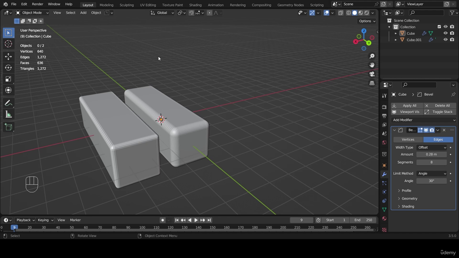Open the Add Modifier dropdown
Image resolution: width=459 pixels, height=258 pixels.
[x=423, y=120]
